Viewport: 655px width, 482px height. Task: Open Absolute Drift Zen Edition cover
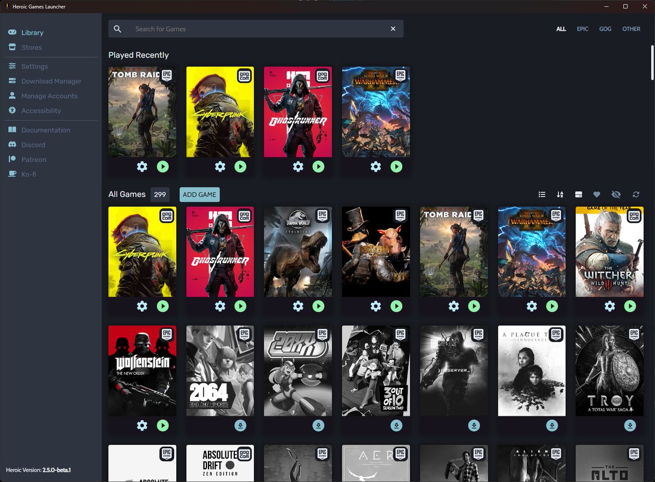(x=220, y=463)
